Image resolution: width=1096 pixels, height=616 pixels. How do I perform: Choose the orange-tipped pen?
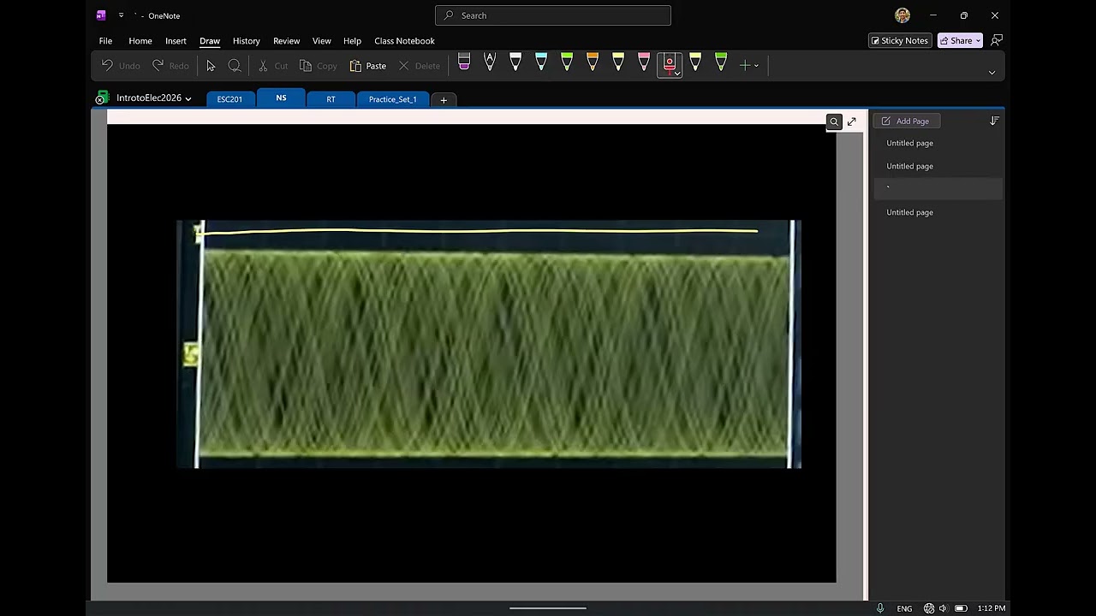[593, 62]
